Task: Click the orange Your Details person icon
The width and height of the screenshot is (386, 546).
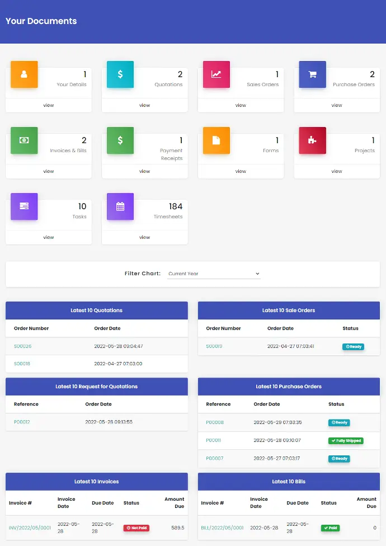Action: [x=24, y=74]
